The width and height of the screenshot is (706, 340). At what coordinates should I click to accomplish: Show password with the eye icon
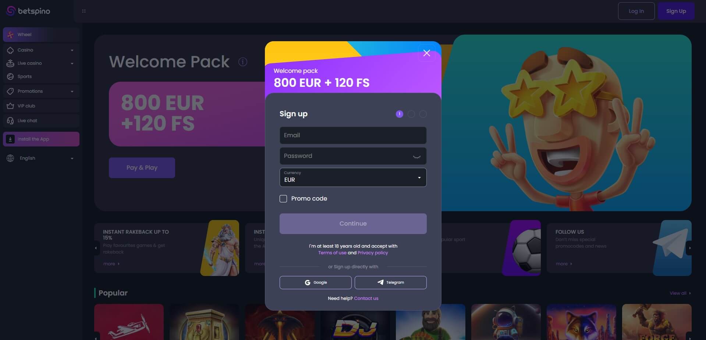coord(416,156)
